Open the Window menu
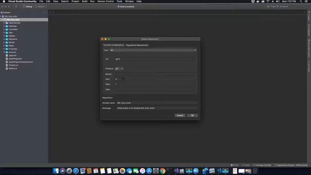Image resolution: width=311 pixels, height=175 pixels. 129,1
